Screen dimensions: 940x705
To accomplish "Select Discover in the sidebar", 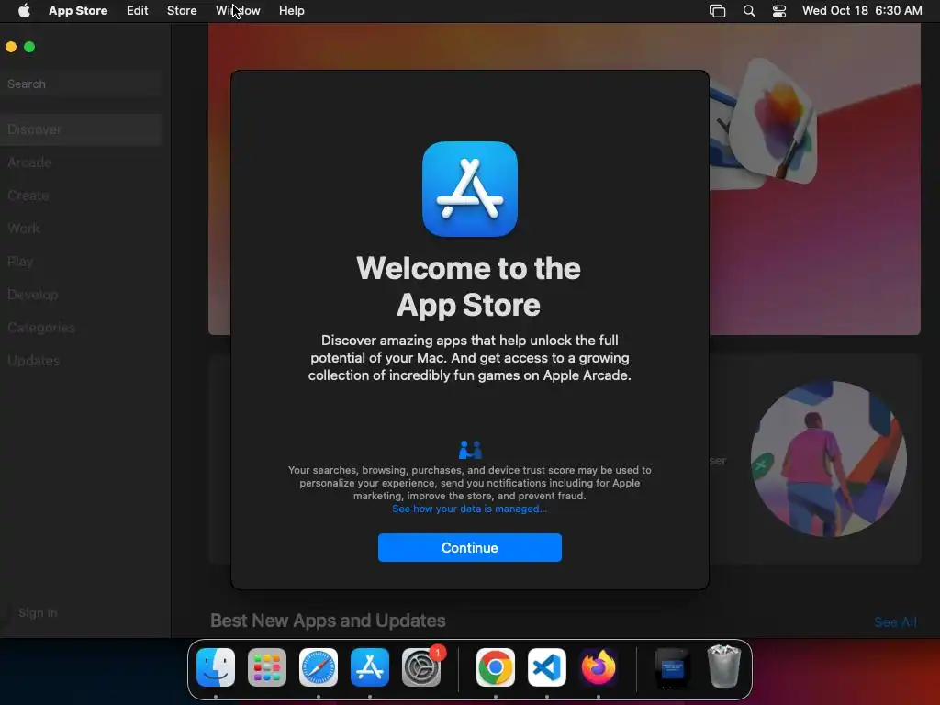I will [x=81, y=129].
